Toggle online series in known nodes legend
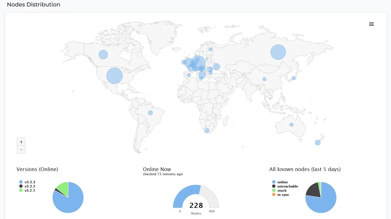 (280, 182)
